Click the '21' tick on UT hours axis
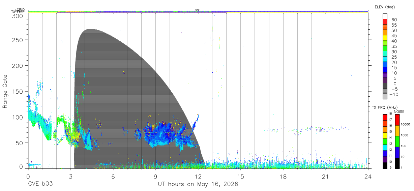Viewport: 414px width, 191px height. click(x=326, y=176)
